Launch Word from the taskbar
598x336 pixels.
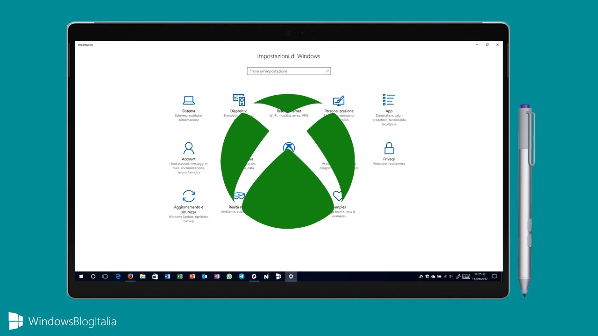tap(167, 276)
